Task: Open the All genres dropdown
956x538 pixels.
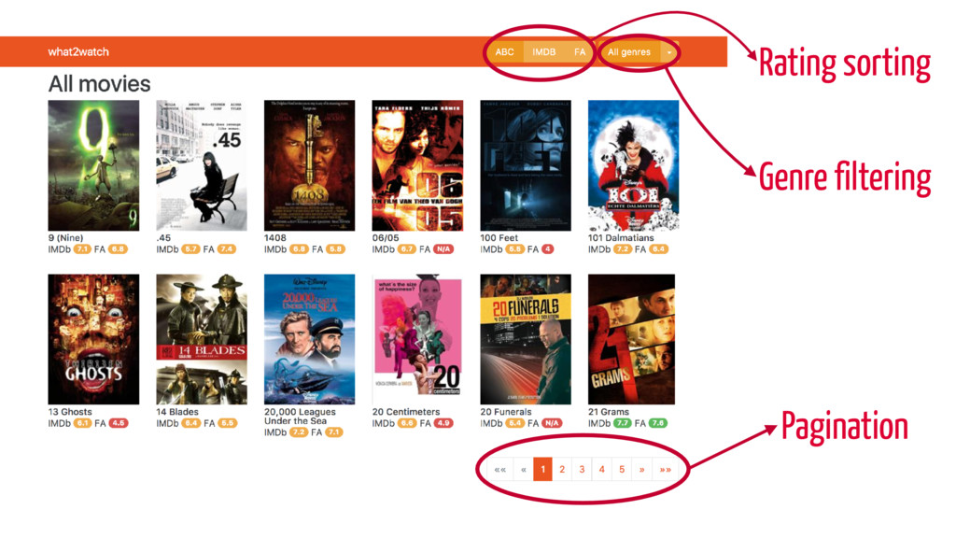Action: coord(628,52)
